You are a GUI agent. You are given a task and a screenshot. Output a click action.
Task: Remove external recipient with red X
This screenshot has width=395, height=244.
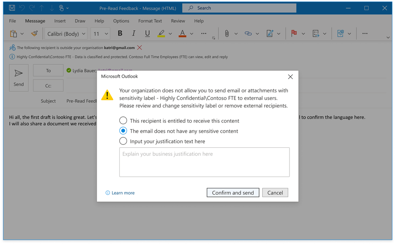pyautogui.click(x=139, y=47)
